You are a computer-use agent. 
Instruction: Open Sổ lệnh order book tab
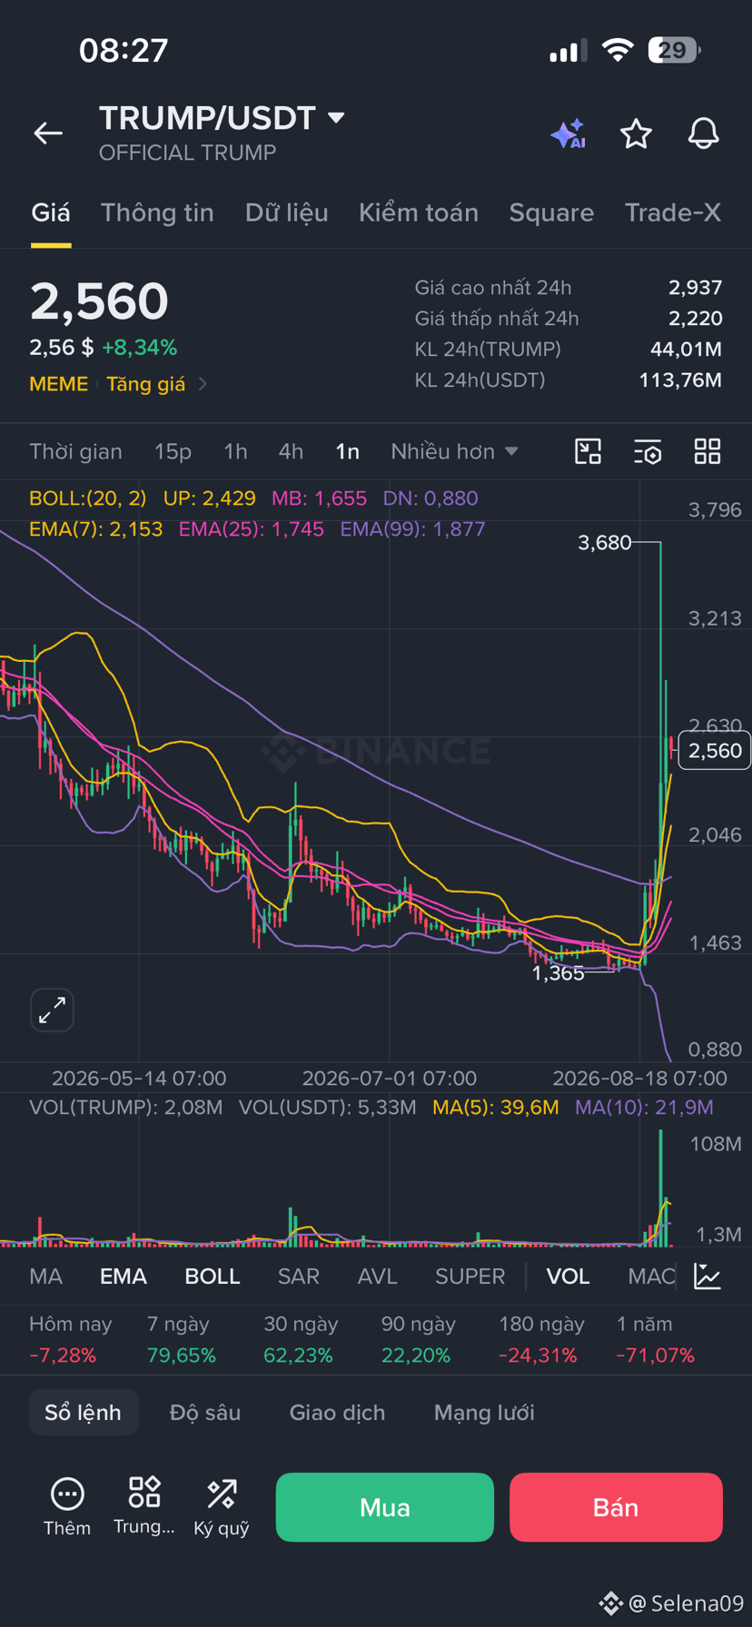coord(84,1412)
